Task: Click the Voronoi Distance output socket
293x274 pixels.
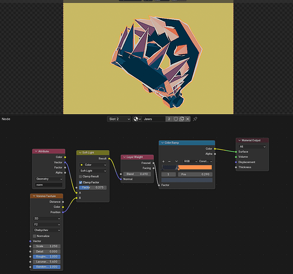Action: [x=63, y=202]
